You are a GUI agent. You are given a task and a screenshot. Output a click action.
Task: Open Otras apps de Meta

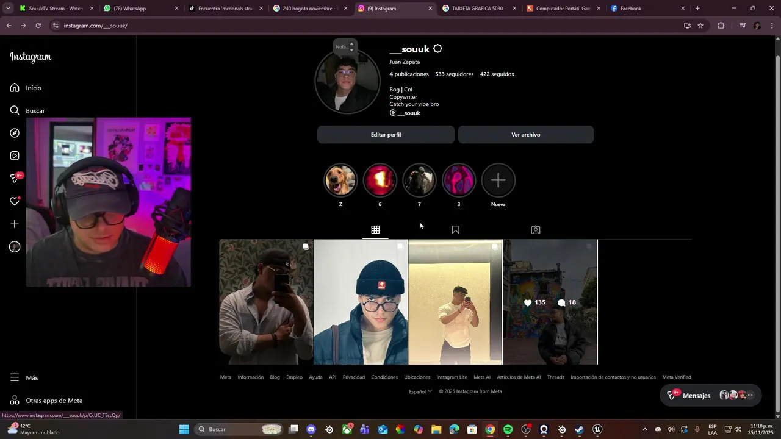pyautogui.click(x=46, y=401)
